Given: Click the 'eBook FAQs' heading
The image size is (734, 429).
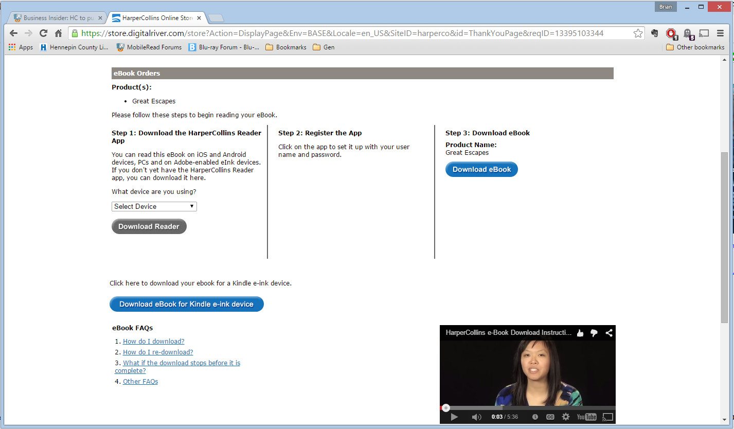Looking at the screenshot, I should (x=132, y=328).
